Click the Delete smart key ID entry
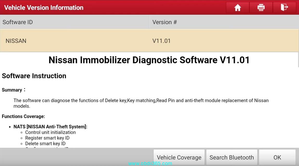This screenshot has height=166, width=299. [45, 144]
